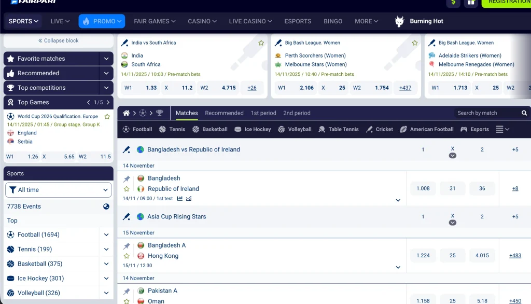Image resolution: width=531 pixels, height=304 pixels.
Task: Select the Tennis sport icon
Action: [162, 129]
